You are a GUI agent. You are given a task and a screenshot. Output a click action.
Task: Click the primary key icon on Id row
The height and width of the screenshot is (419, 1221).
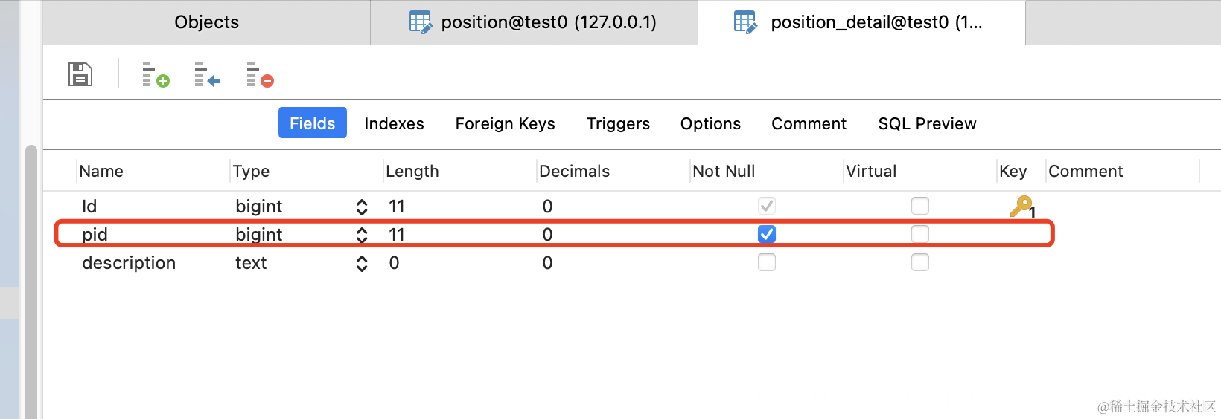coord(1021,206)
